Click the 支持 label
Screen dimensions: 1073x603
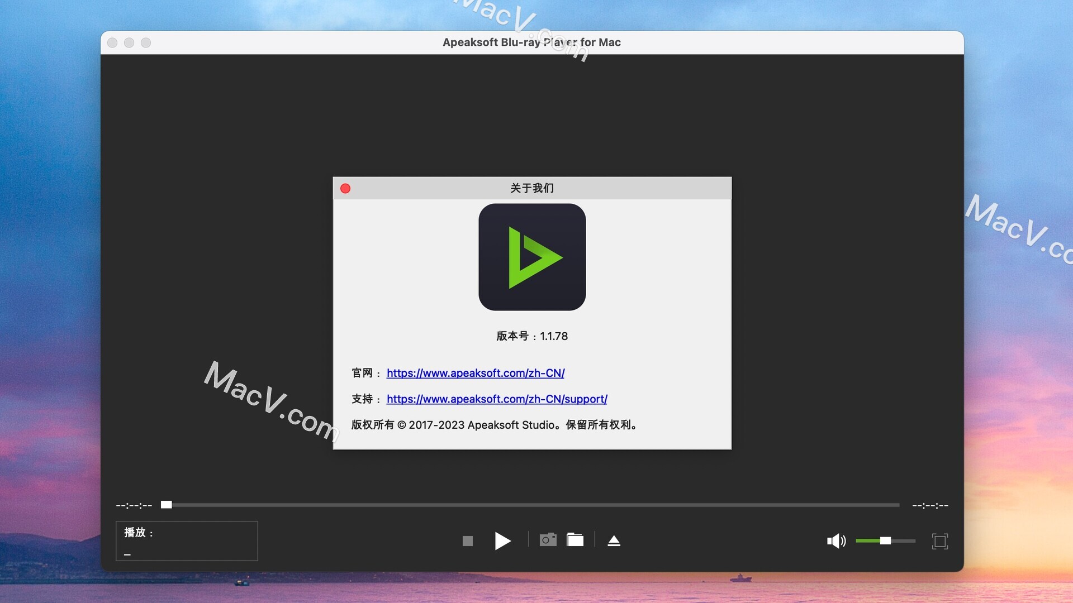[x=366, y=399]
